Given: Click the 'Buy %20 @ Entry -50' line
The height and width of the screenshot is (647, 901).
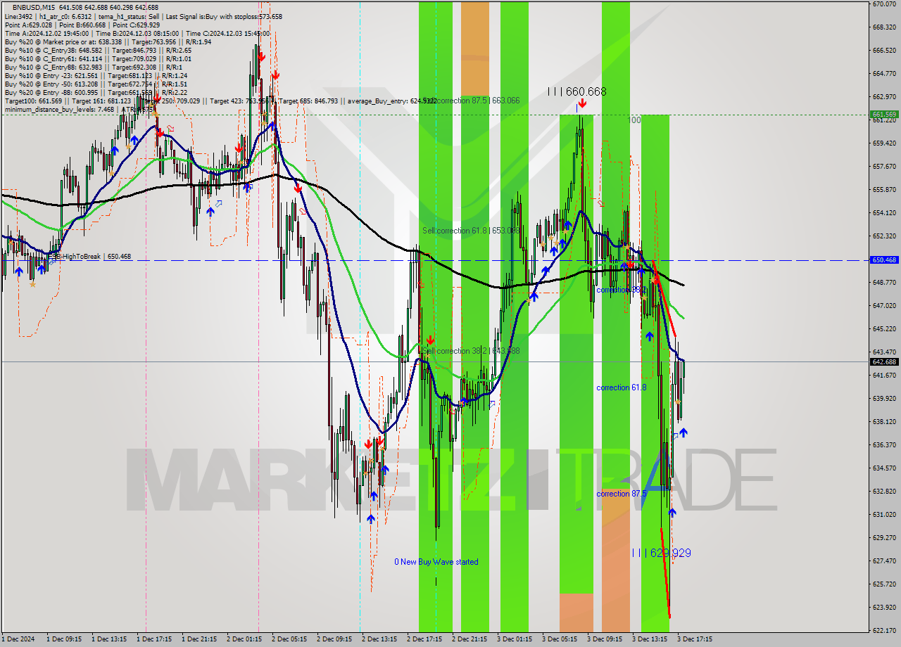Looking at the screenshot, I should [96, 84].
